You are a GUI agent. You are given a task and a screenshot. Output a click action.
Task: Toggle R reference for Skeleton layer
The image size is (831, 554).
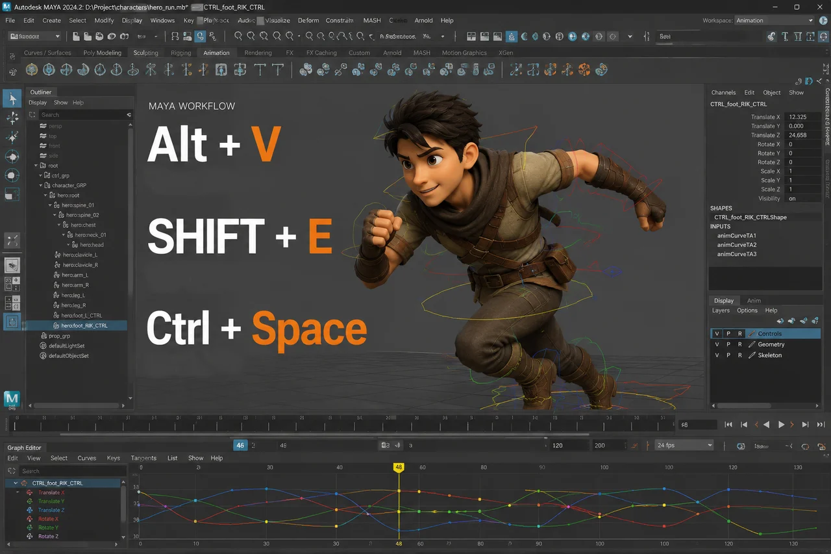point(739,355)
